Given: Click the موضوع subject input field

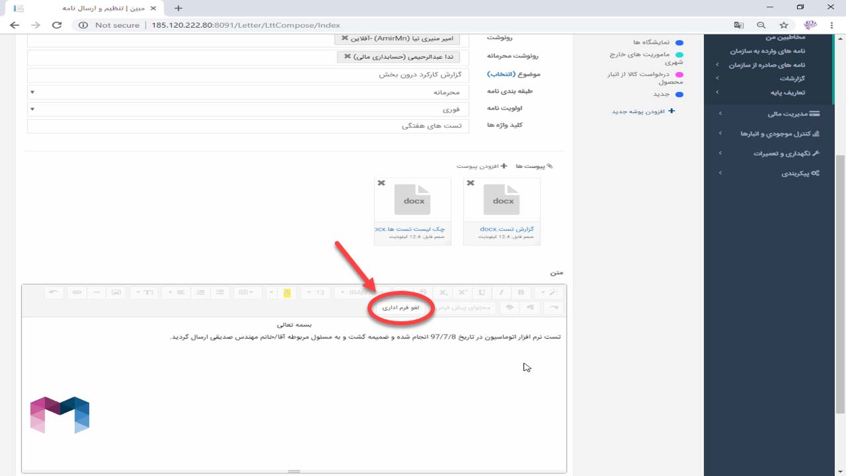Looking at the screenshot, I should pyautogui.click(x=248, y=75).
